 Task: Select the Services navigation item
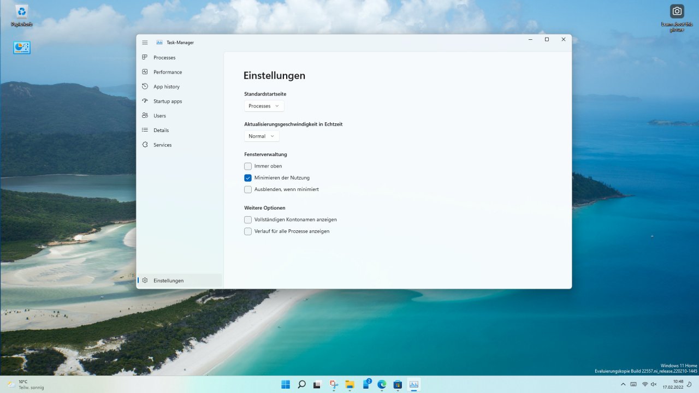point(180,145)
